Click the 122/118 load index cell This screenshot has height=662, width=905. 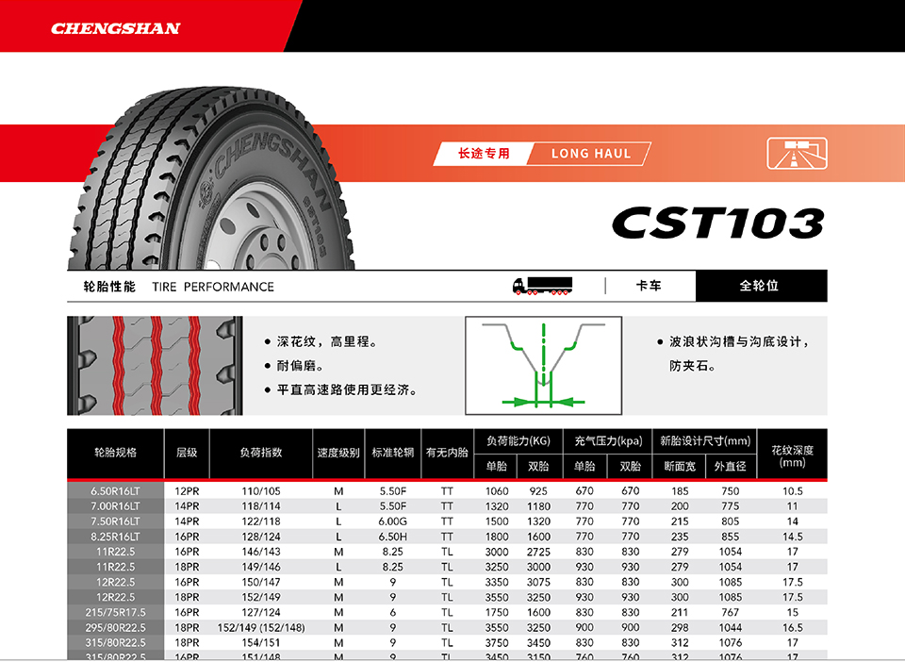point(261,521)
